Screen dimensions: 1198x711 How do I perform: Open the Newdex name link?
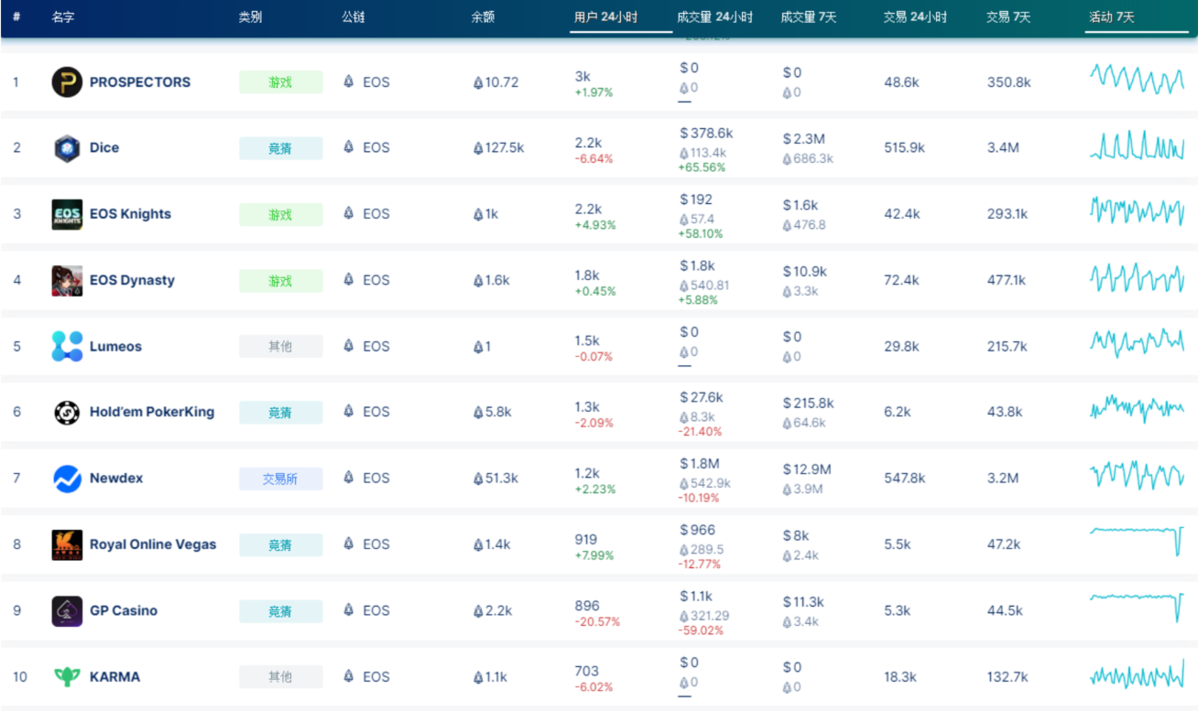pyautogui.click(x=116, y=479)
